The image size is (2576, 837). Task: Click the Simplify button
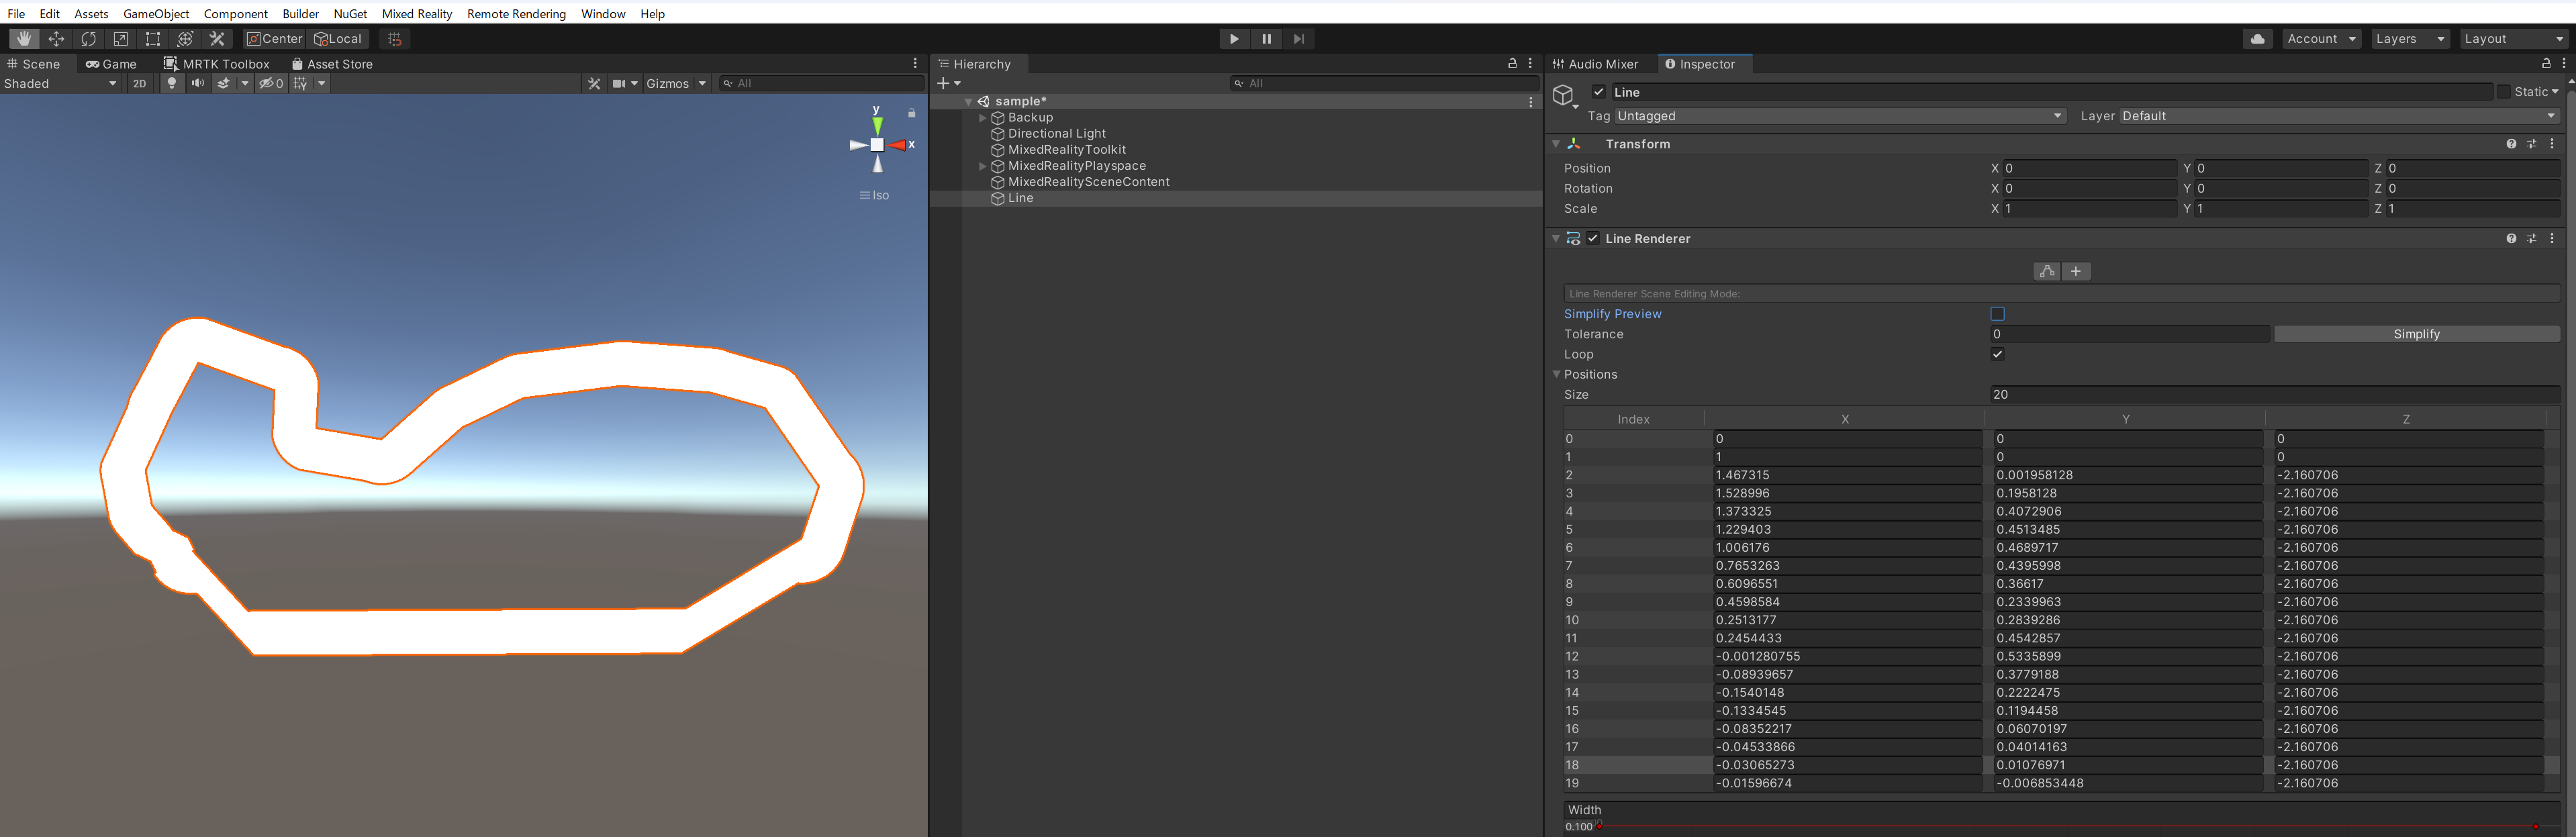point(2417,333)
